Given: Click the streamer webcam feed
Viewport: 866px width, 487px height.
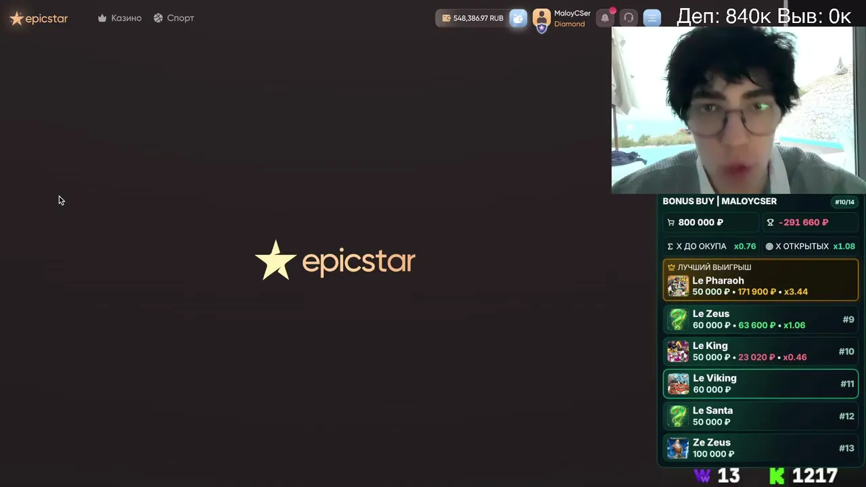Looking at the screenshot, I should pos(739,110).
